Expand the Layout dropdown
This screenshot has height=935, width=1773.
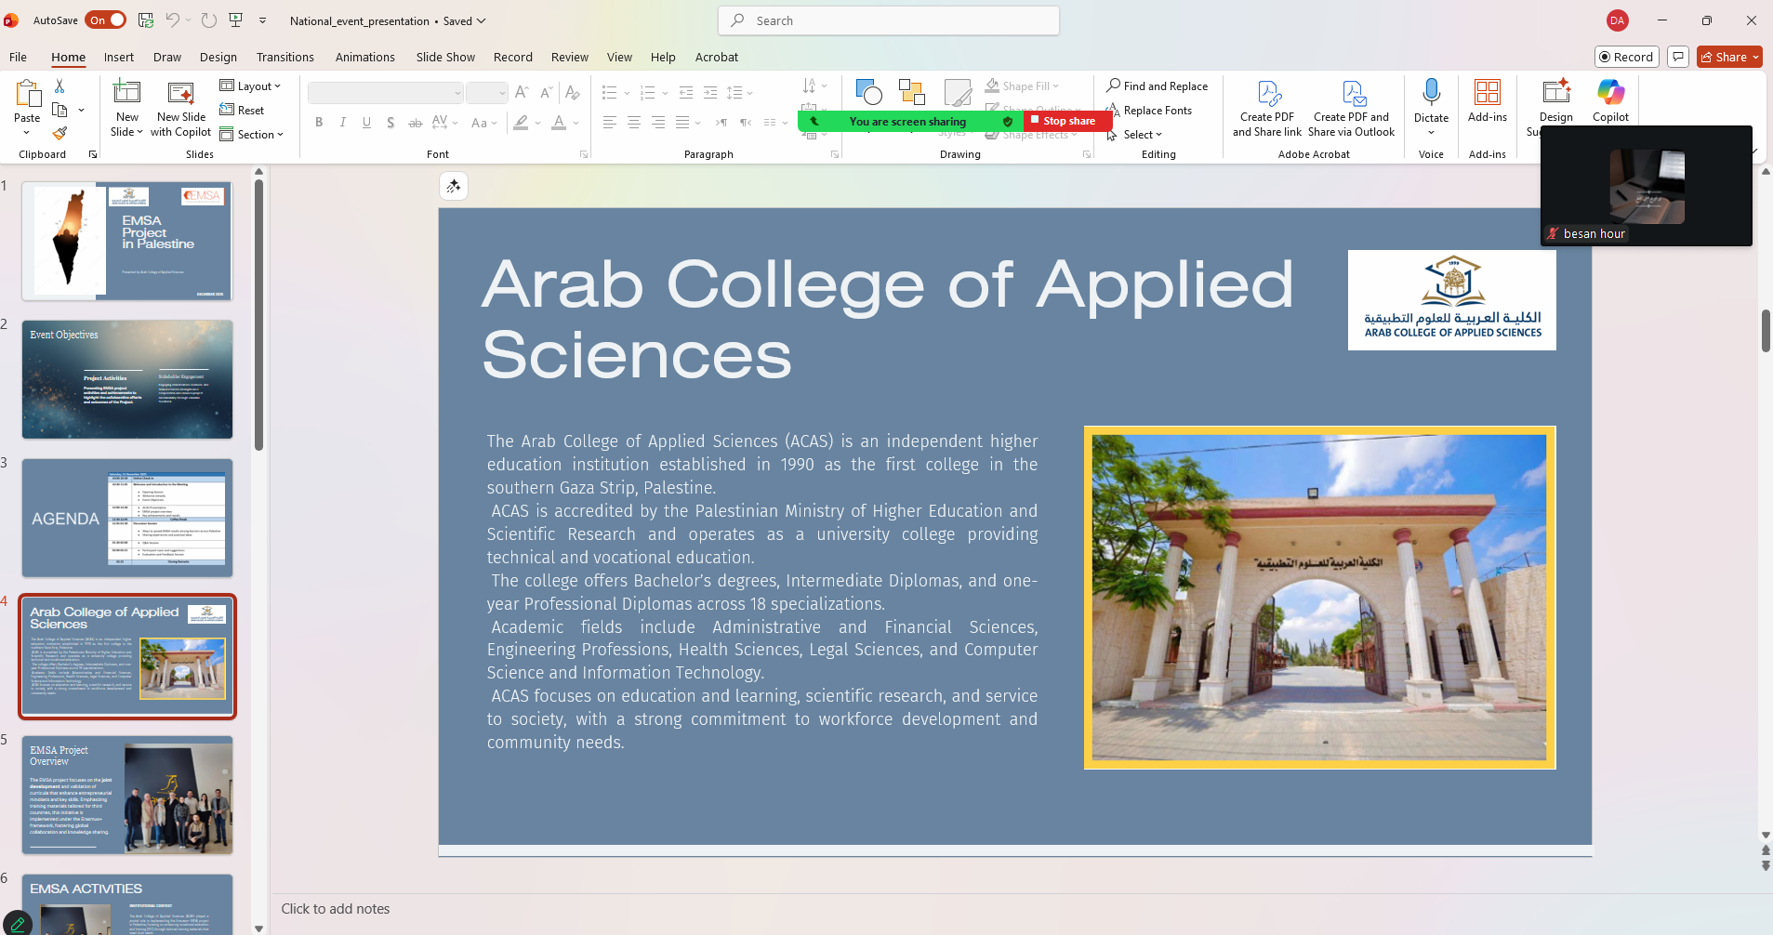tap(250, 86)
